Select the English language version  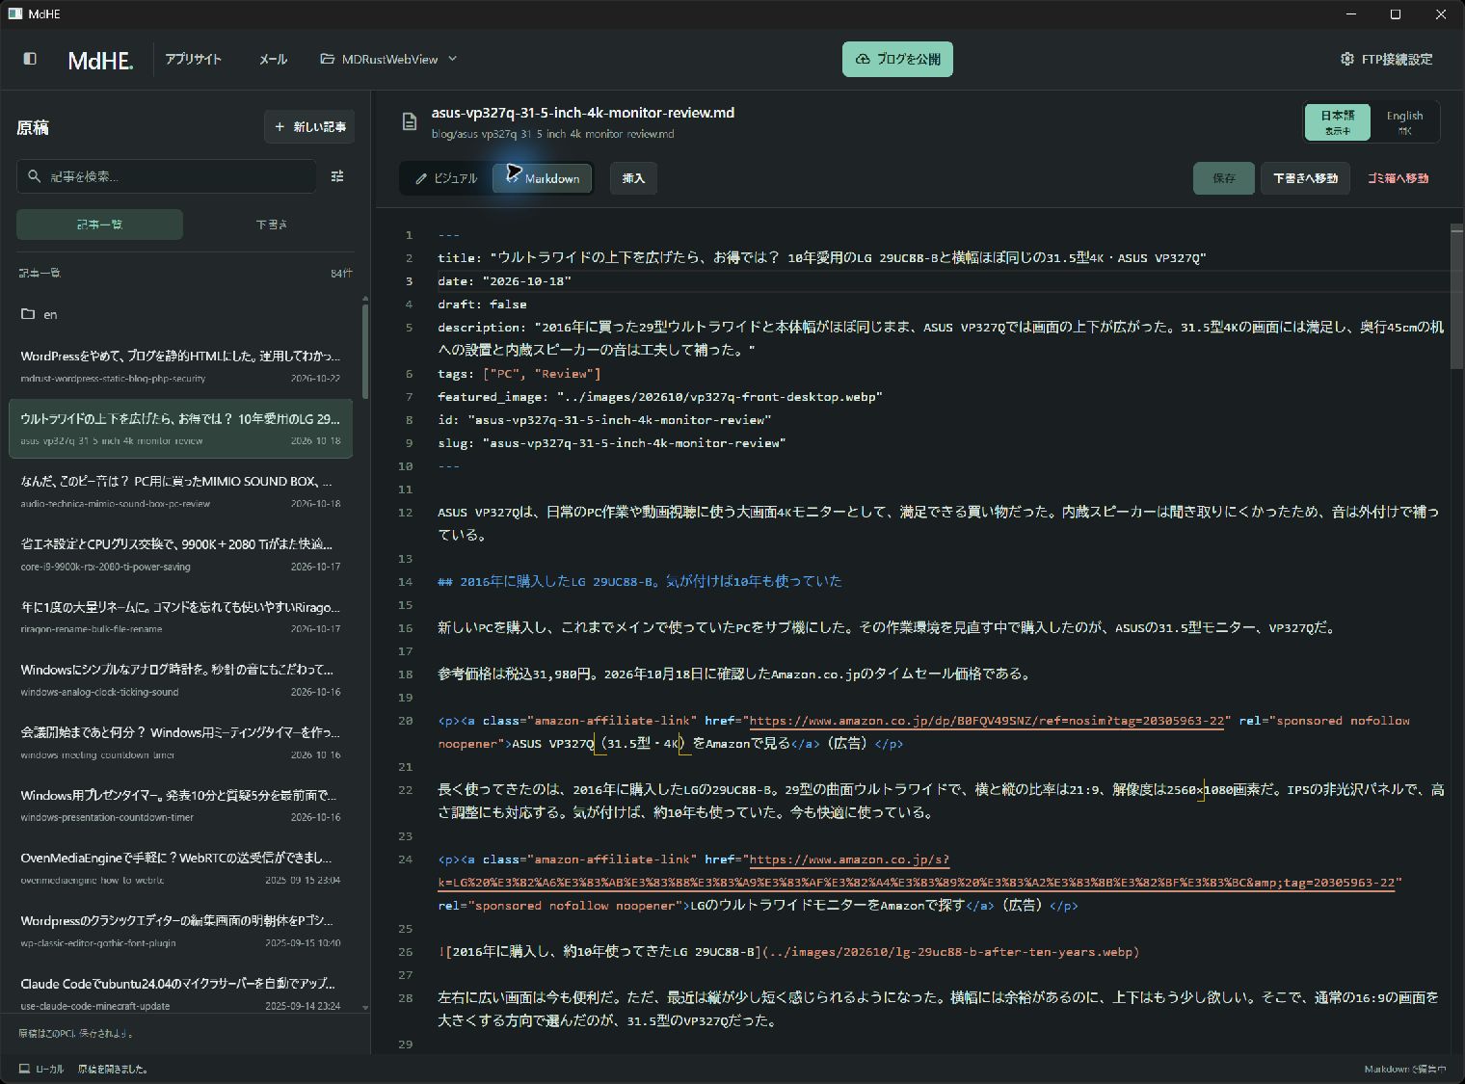tap(1404, 122)
